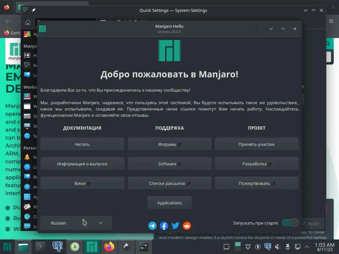Click the virtual desktop pager in tray
The width and height of the screenshot is (339, 254).
pyautogui.click(x=238, y=247)
